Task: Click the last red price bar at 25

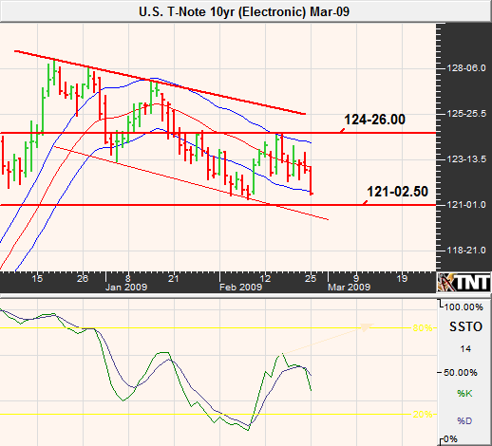Action: [x=311, y=180]
